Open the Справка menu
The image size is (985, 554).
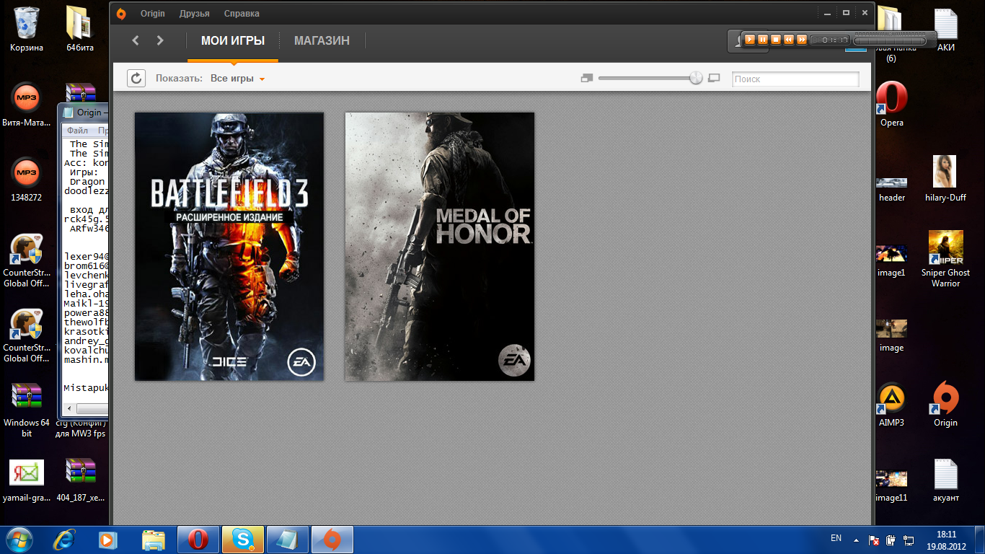[x=242, y=14]
